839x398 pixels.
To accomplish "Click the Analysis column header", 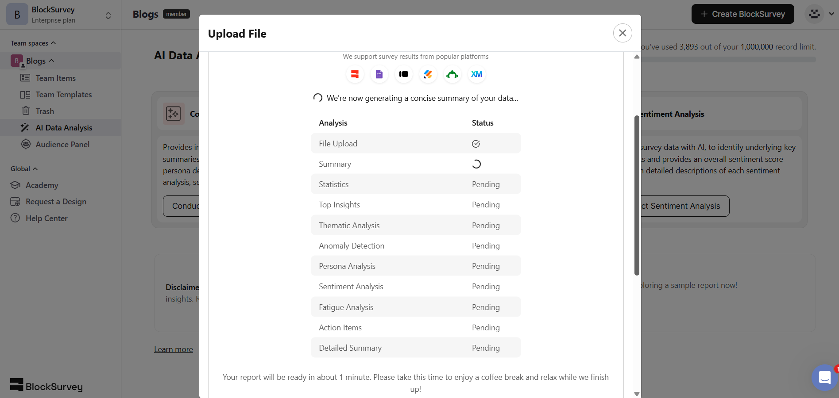I will (x=333, y=123).
